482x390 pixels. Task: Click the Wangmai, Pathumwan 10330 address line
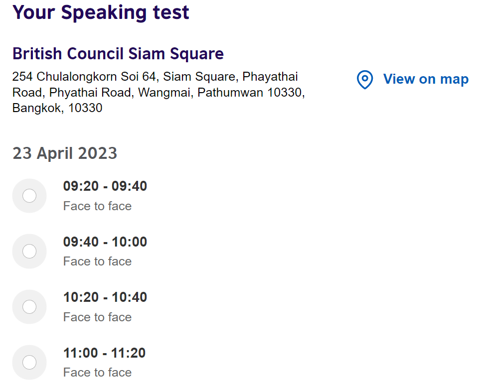(x=221, y=92)
